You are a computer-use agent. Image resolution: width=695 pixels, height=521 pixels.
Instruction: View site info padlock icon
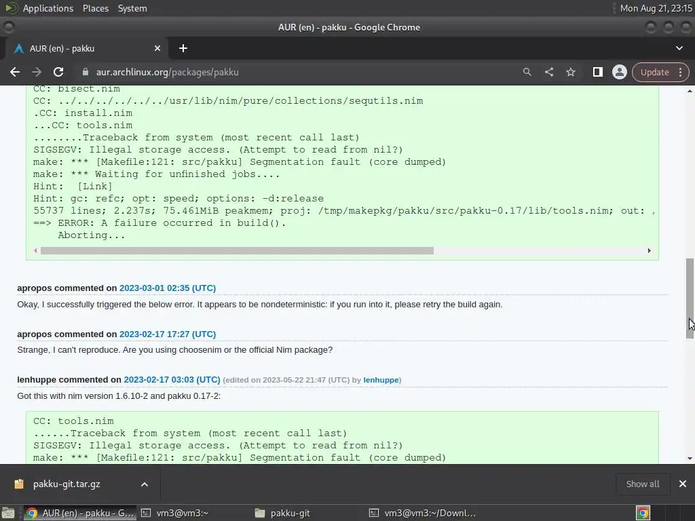click(x=86, y=72)
